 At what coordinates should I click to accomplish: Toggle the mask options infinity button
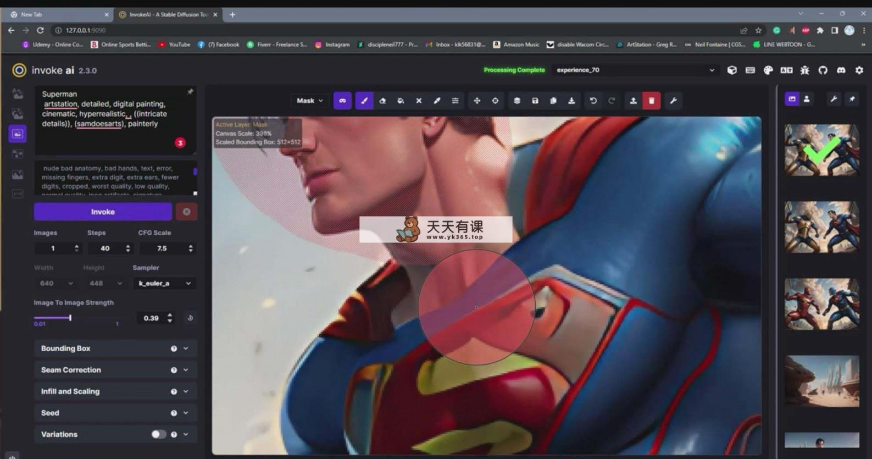[342, 101]
